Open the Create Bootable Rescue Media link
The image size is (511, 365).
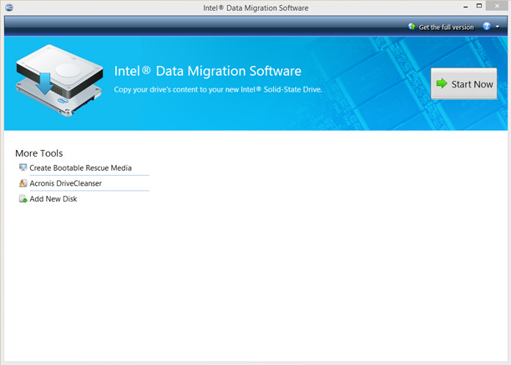pyautogui.click(x=80, y=167)
